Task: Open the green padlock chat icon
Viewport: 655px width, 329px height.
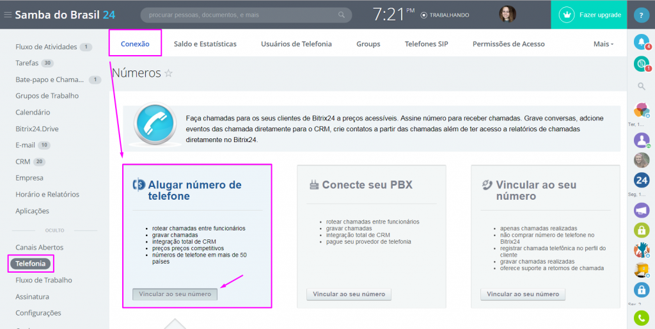Action: tap(641, 230)
